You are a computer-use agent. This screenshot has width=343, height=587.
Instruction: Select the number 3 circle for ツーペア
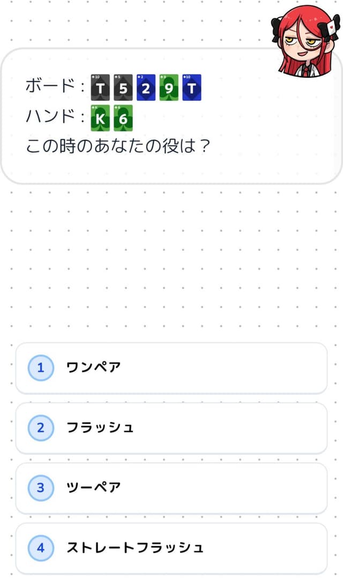click(x=40, y=488)
